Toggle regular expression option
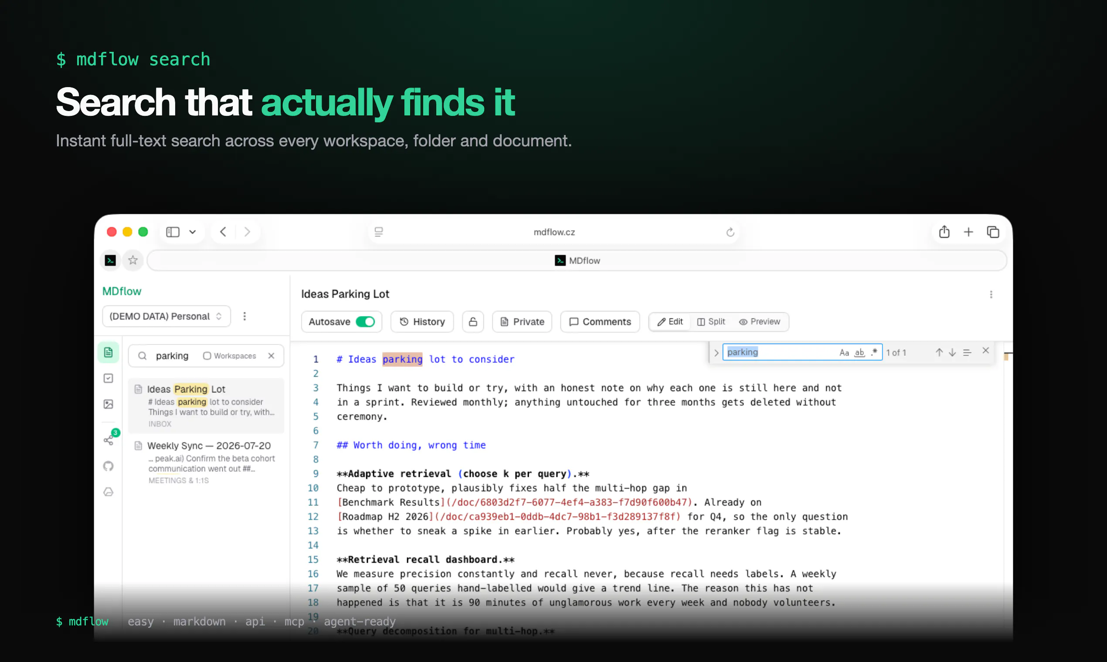This screenshot has width=1107, height=662. click(874, 352)
